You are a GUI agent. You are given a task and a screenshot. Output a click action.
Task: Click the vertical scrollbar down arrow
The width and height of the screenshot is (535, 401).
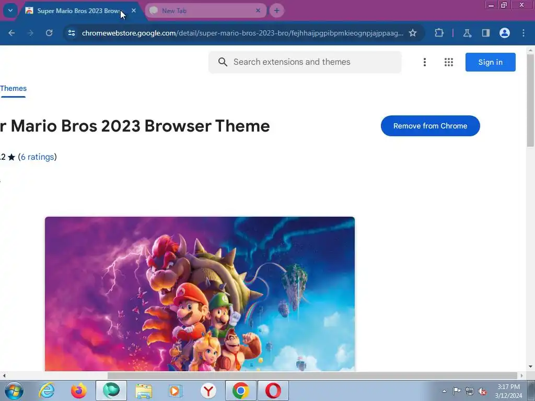[x=530, y=367]
